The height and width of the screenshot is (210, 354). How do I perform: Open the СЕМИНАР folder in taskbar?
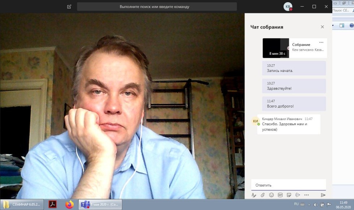click(22, 205)
